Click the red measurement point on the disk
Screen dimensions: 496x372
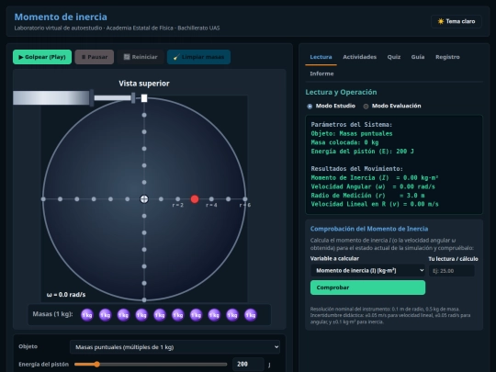click(x=195, y=199)
